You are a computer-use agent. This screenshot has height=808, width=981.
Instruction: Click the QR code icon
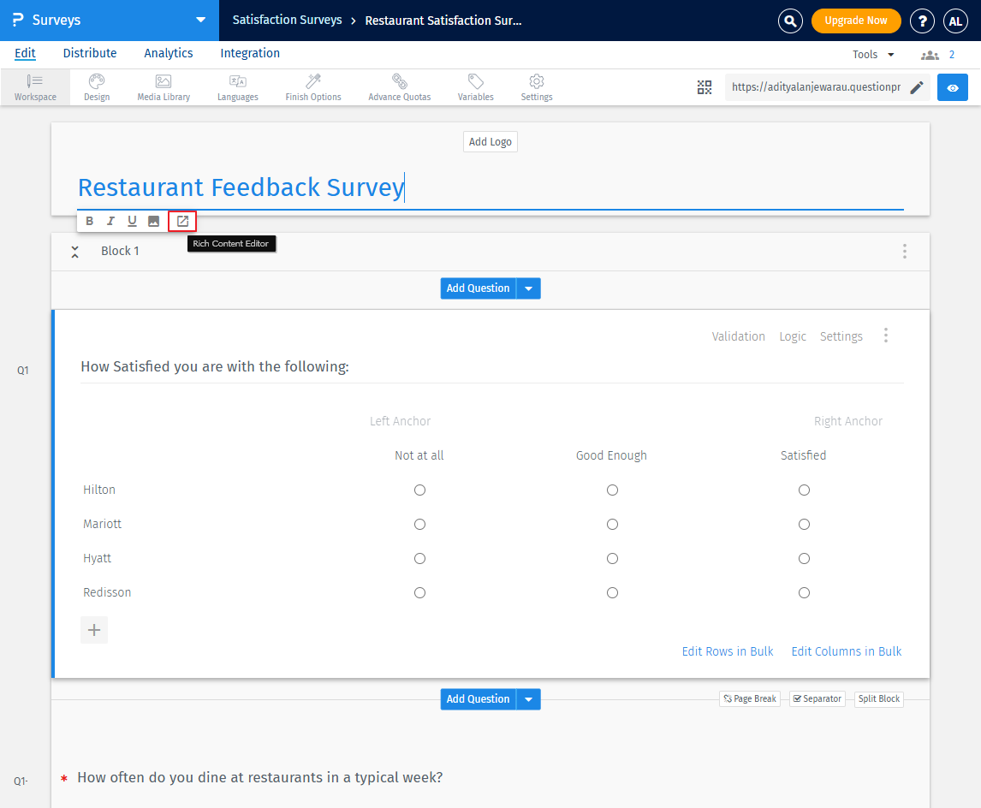point(705,86)
